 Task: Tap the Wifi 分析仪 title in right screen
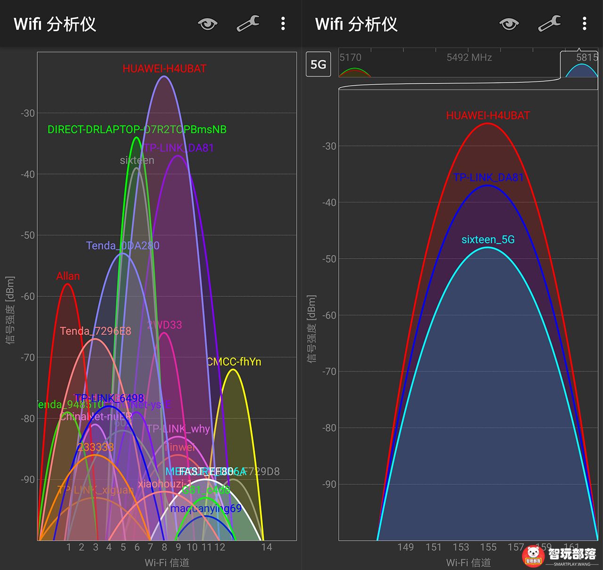click(356, 24)
